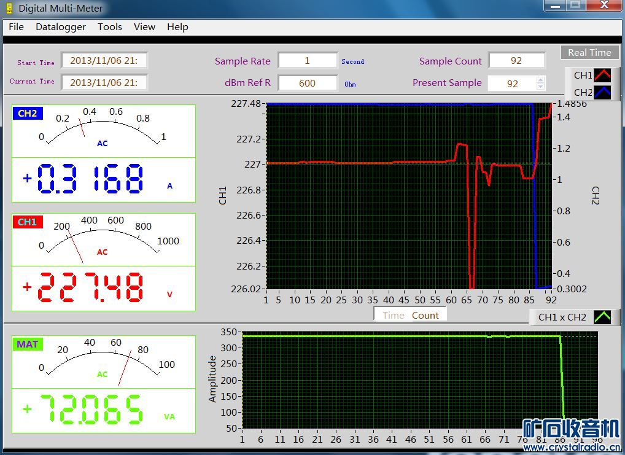Click the Digital Multi-Meter title bar icon

click(x=9, y=9)
